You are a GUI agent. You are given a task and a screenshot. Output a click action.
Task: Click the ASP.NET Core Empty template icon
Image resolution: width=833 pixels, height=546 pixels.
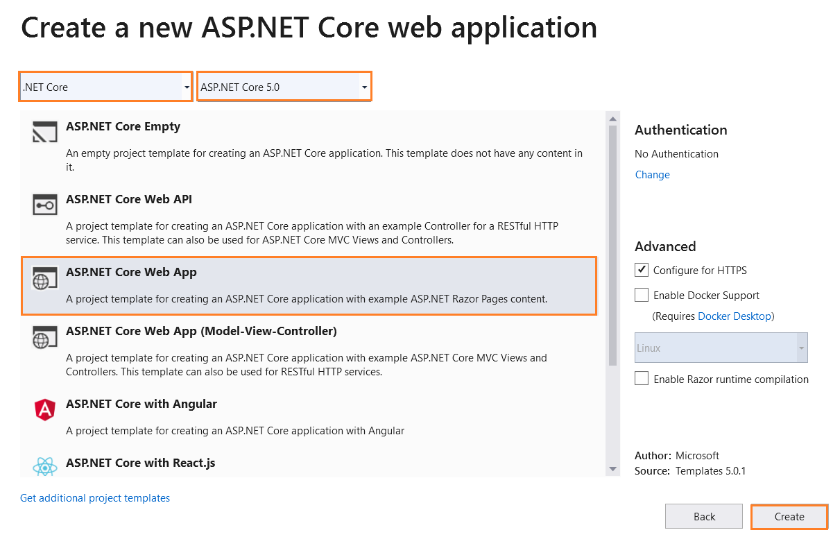[45, 132]
